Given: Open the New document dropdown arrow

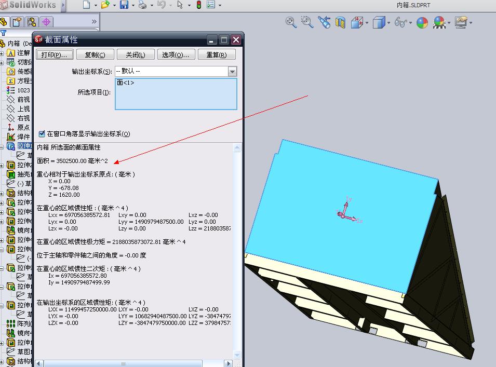Looking at the screenshot, I should point(96,5).
